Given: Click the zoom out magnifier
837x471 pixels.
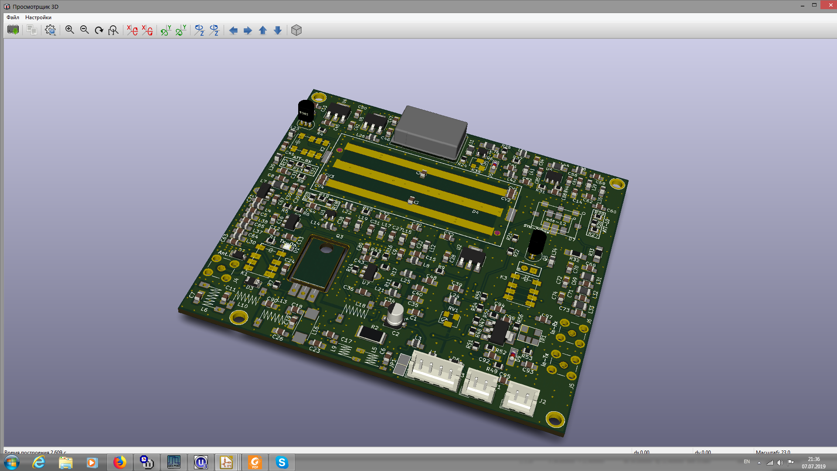Looking at the screenshot, I should (x=85, y=30).
